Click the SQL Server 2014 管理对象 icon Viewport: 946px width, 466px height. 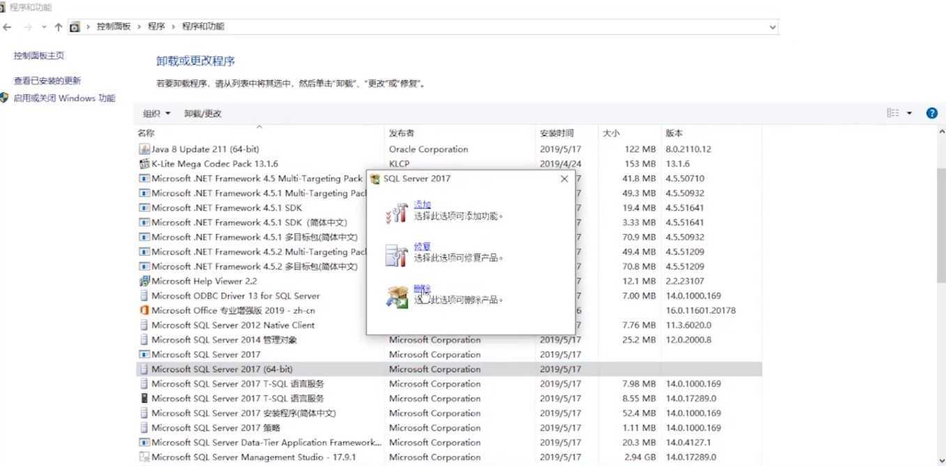(144, 340)
